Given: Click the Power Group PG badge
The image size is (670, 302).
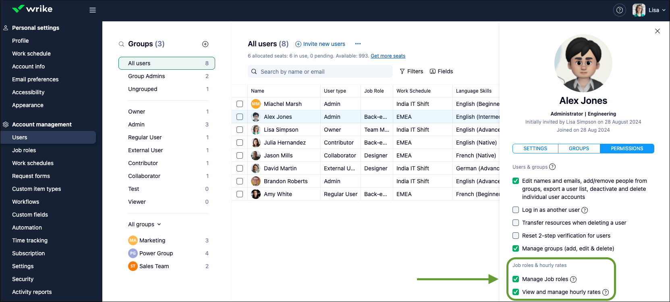Looking at the screenshot, I should [x=133, y=253].
